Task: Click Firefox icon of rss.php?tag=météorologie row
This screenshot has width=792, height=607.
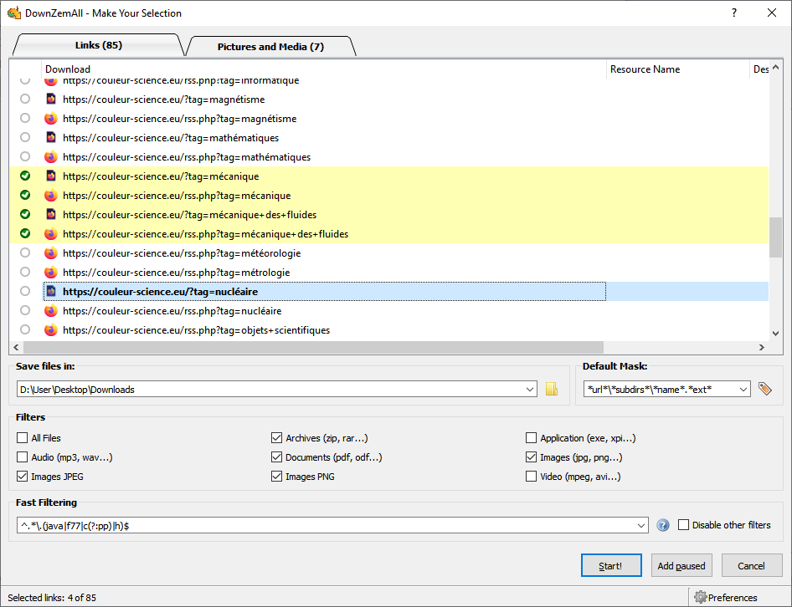Action: [51, 252]
